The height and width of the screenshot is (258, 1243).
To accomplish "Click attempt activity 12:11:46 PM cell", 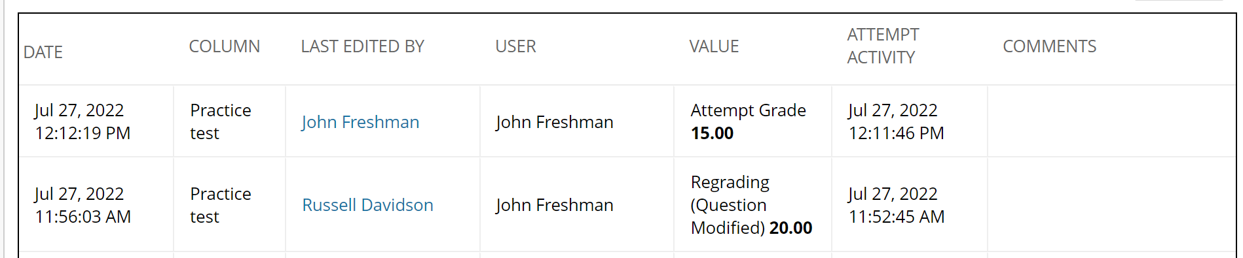I will [910, 121].
